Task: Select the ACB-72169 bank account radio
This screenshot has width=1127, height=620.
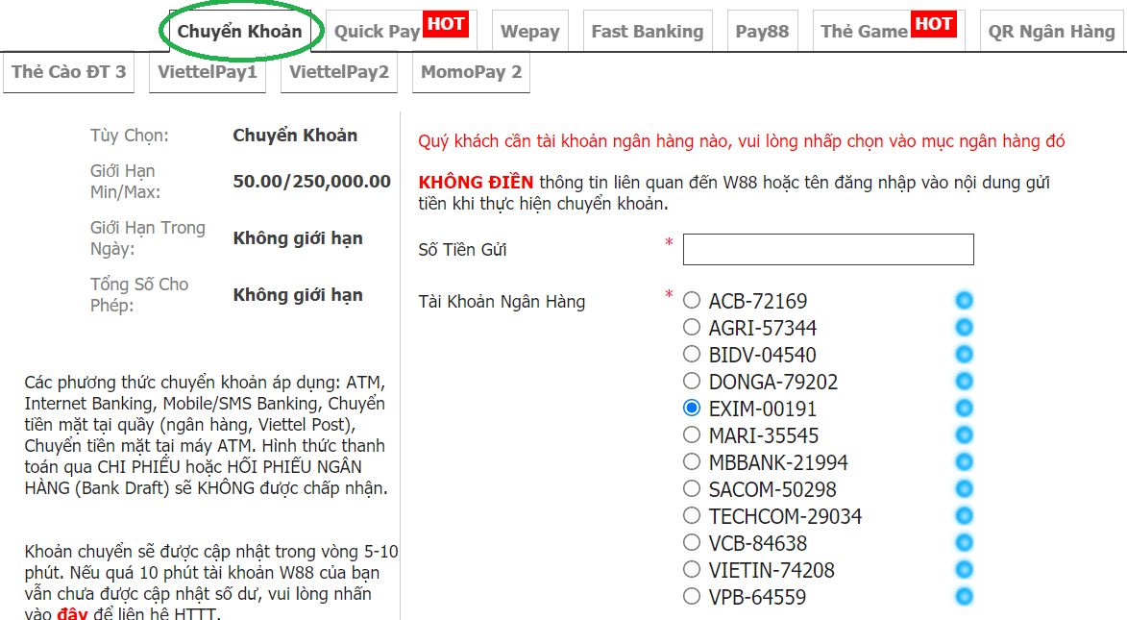Action: coord(692,300)
